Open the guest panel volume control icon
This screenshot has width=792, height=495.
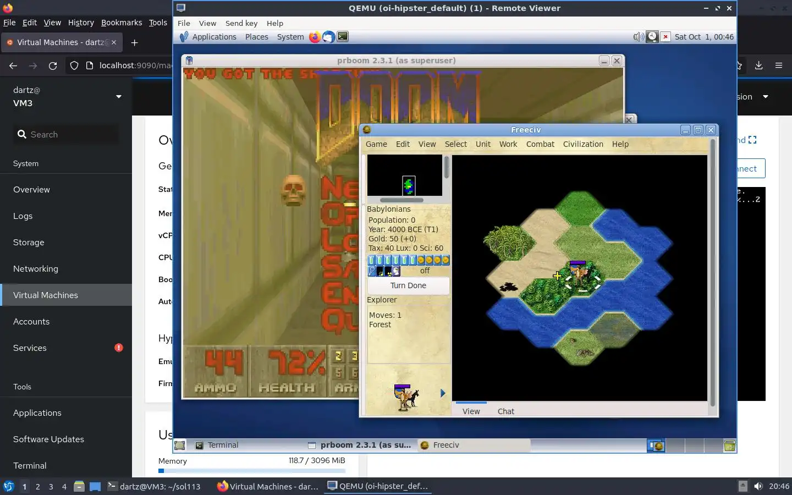(638, 37)
